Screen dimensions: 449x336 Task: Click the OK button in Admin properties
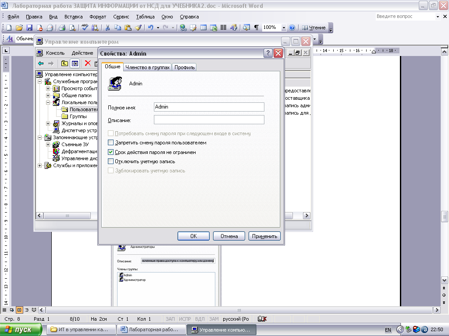pos(193,236)
